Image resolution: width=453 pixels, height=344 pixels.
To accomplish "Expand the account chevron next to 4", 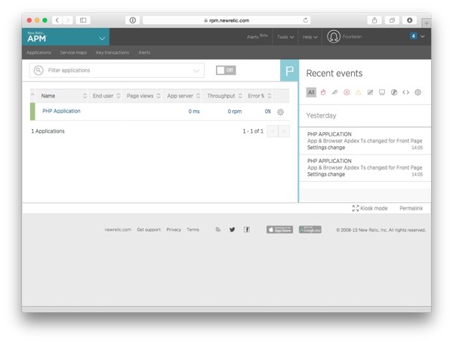I will coord(422,36).
